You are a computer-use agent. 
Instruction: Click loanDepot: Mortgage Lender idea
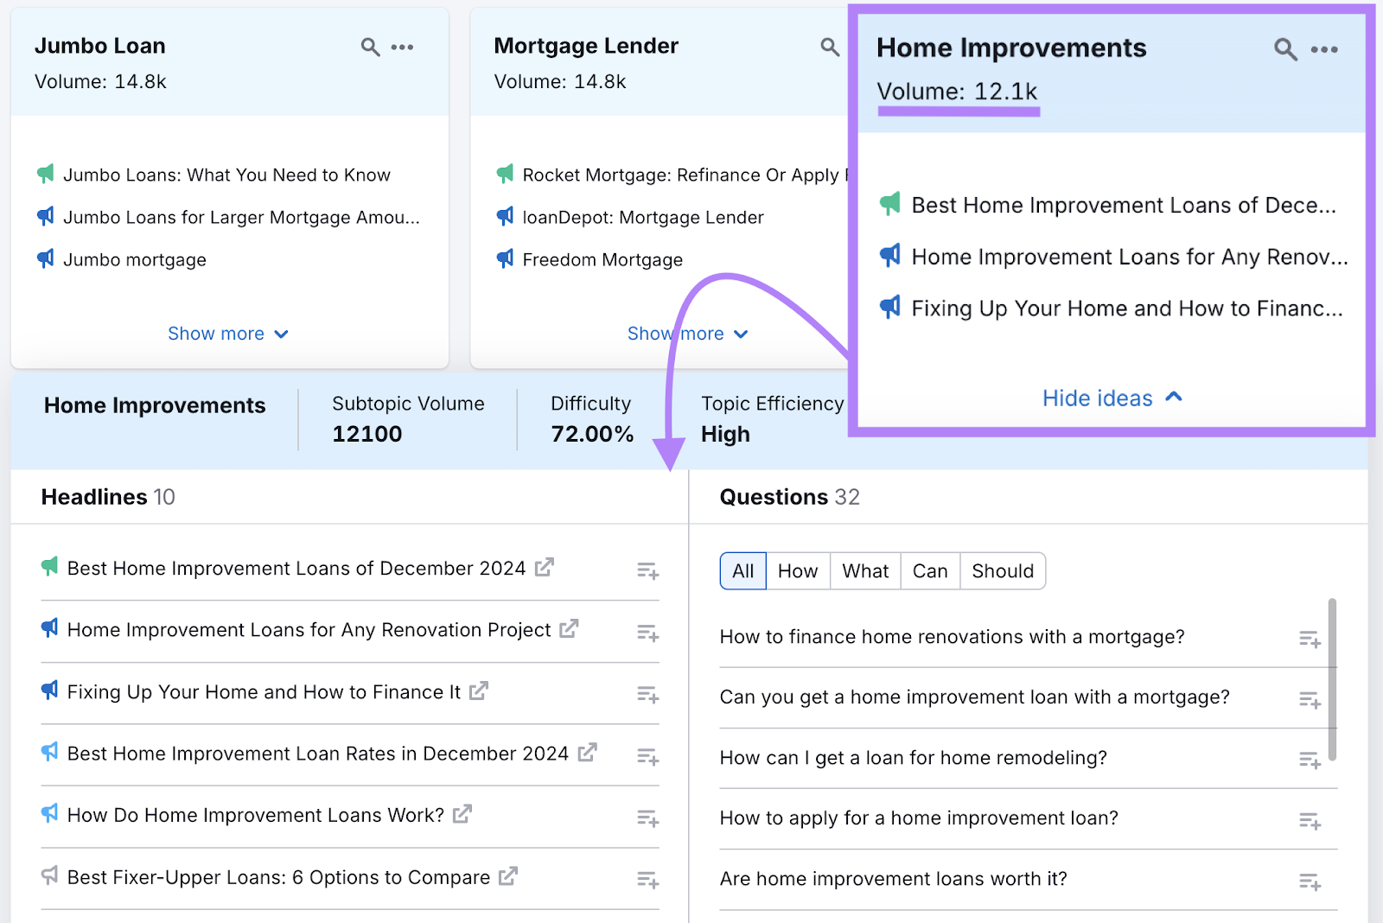click(x=643, y=217)
